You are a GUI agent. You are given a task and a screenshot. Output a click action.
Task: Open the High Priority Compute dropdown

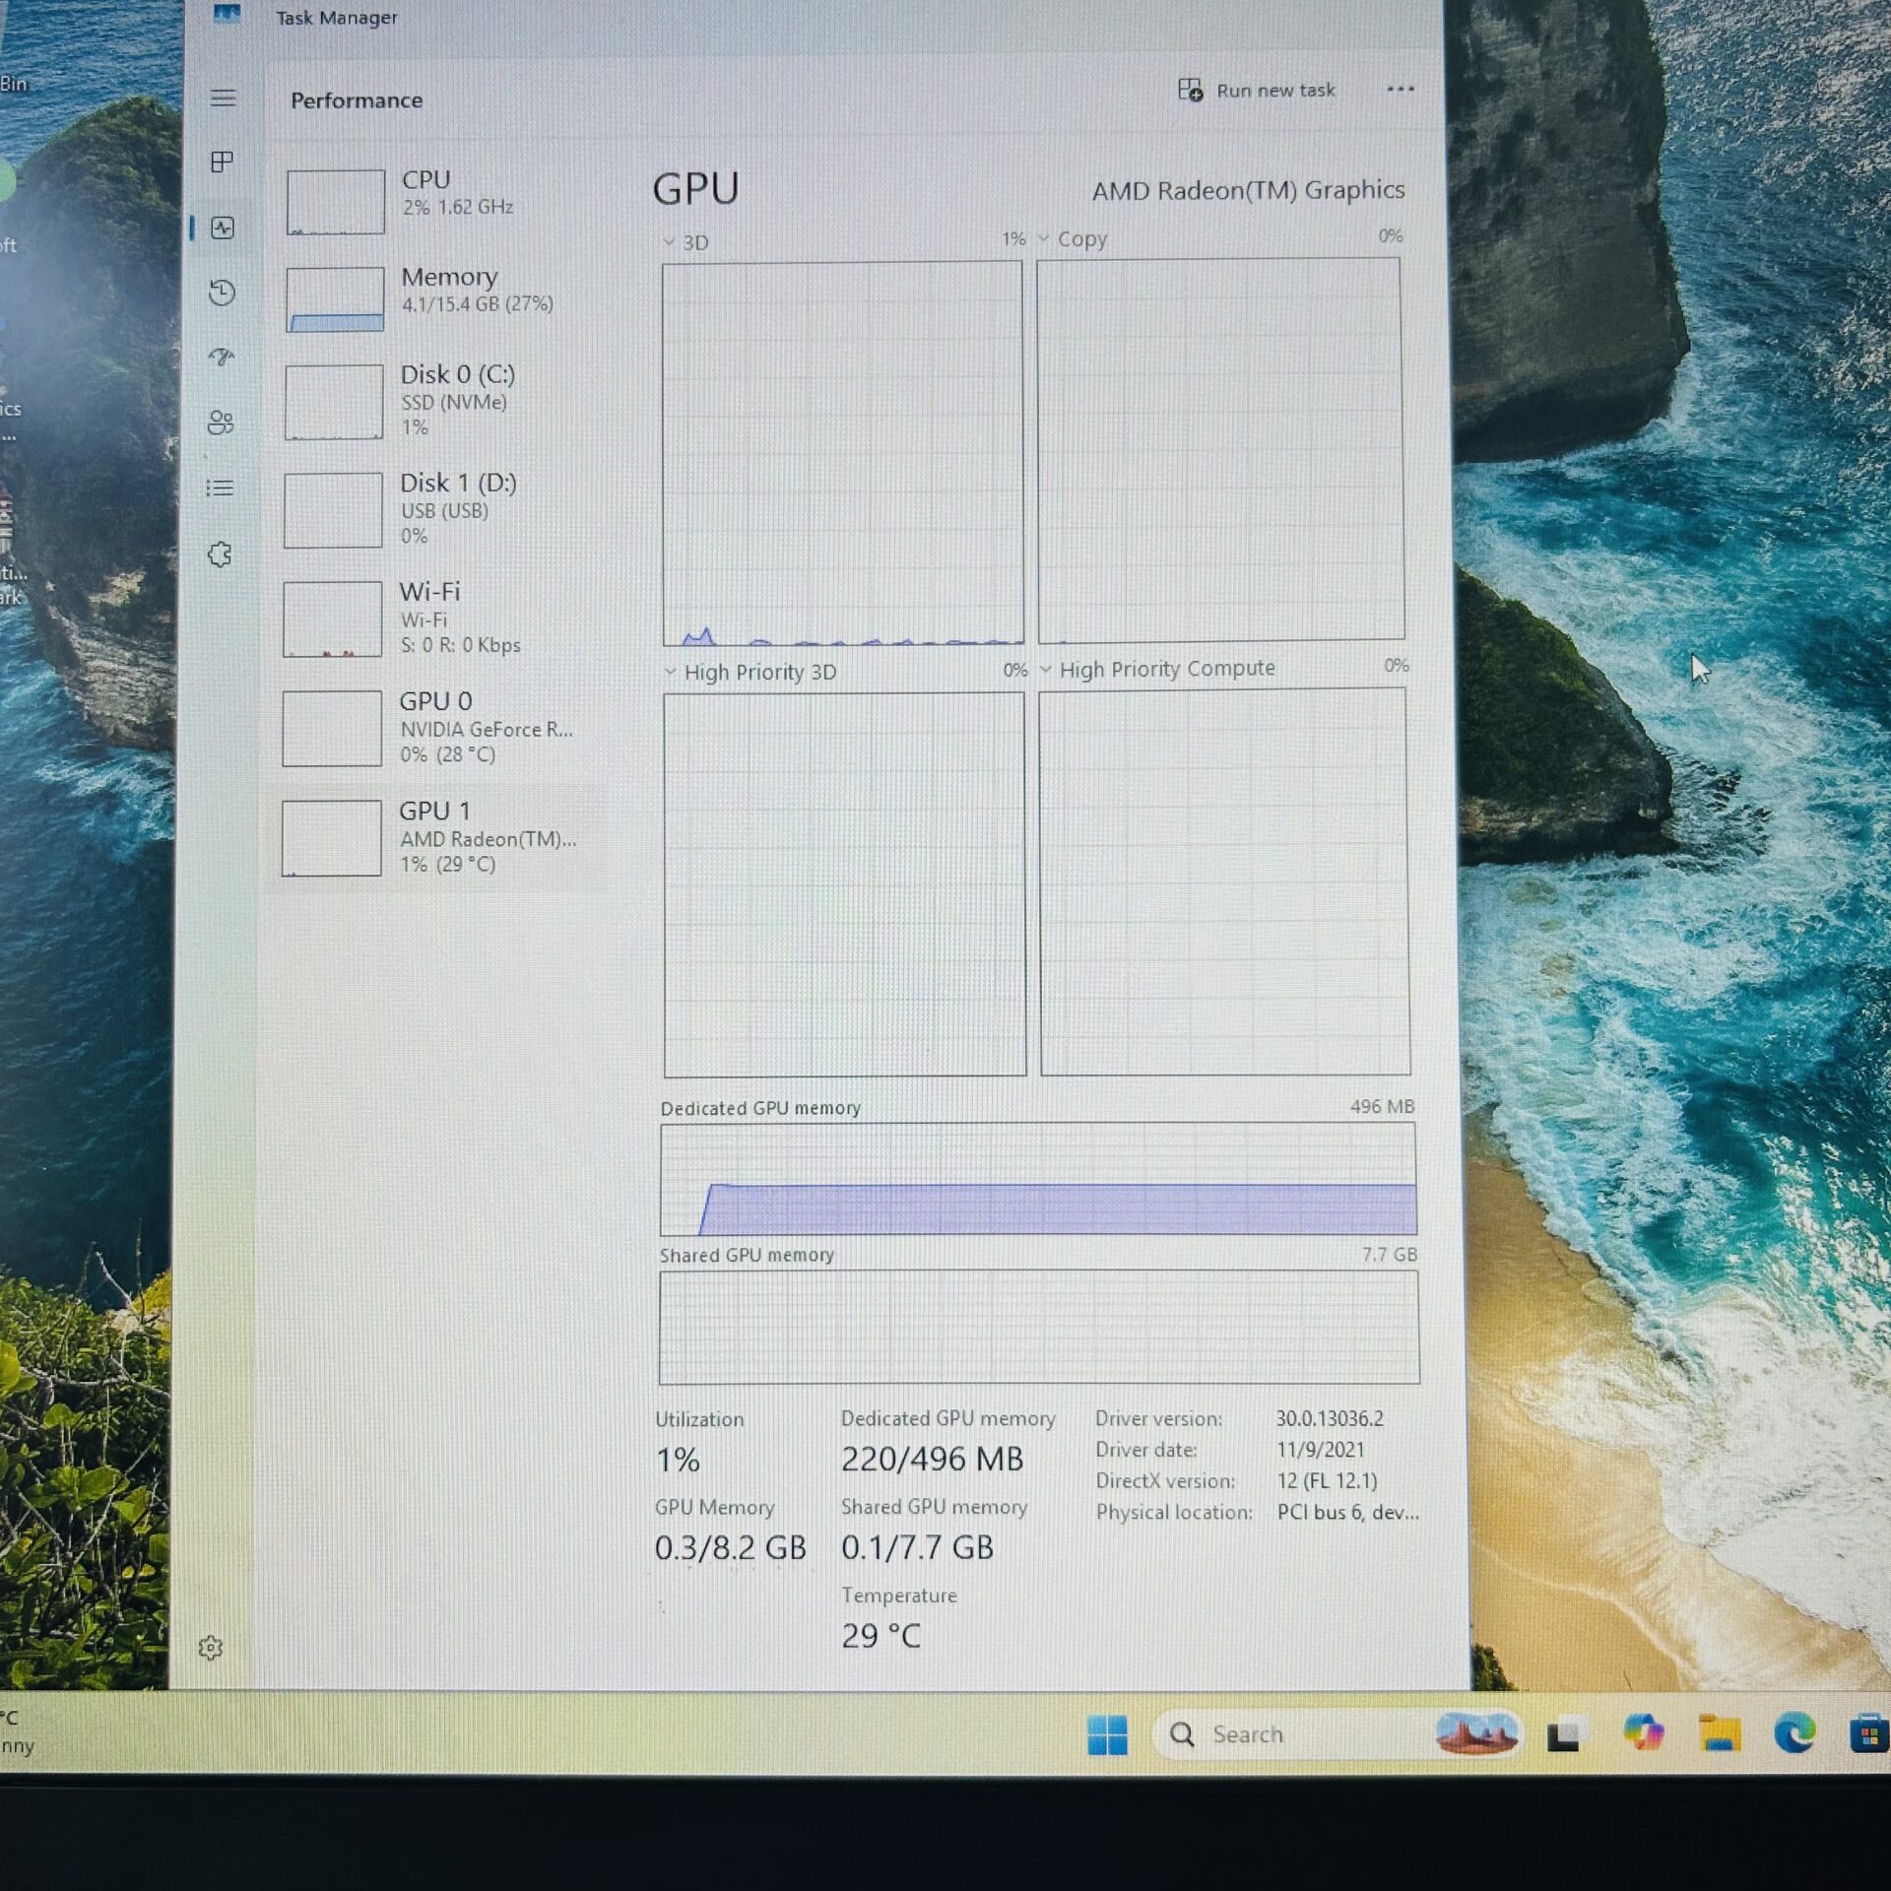pyautogui.click(x=1157, y=669)
